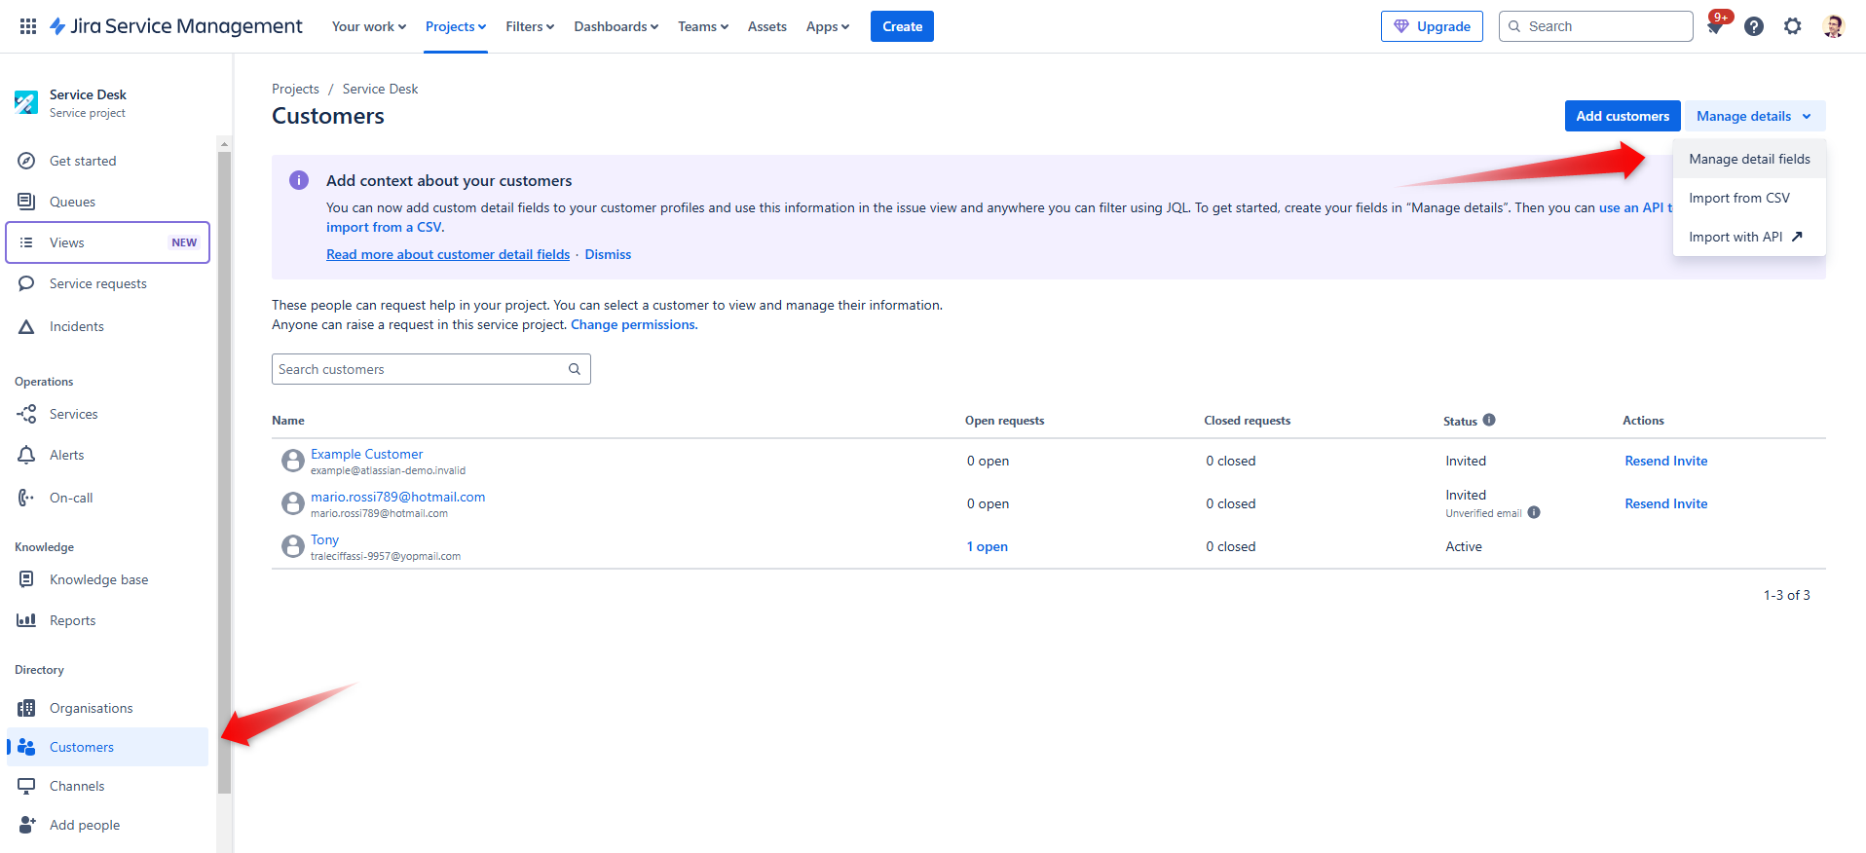Open the help question mark icon
Image resolution: width=1866 pixels, height=853 pixels.
point(1754,26)
